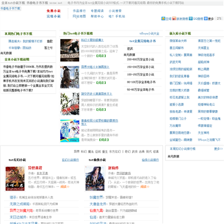Share the page to QQ空间
The height and width of the screenshot is (224, 224).
[x=166, y=19]
